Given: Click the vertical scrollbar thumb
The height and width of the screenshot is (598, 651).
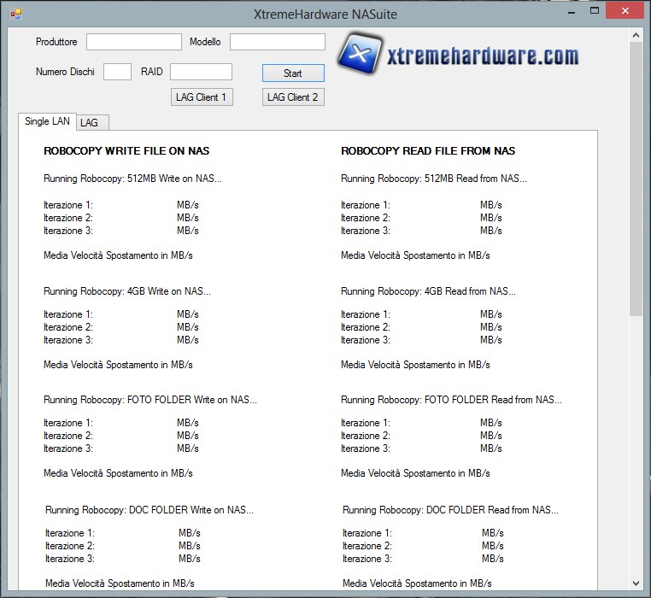Looking at the screenshot, I should coord(636,179).
